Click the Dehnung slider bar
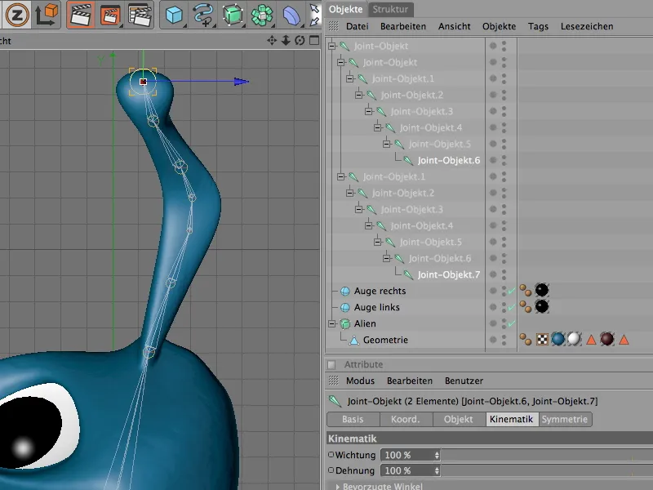The height and width of the screenshot is (490, 653). point(546,471)
